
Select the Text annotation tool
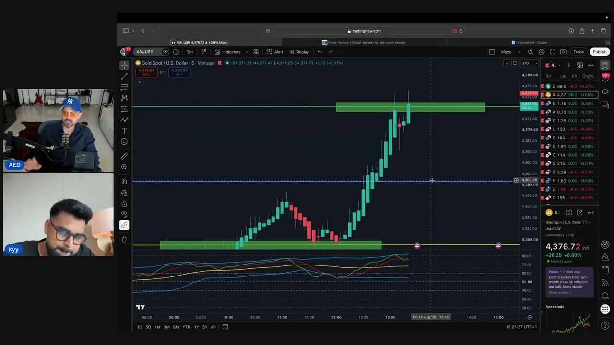point(124,131)
